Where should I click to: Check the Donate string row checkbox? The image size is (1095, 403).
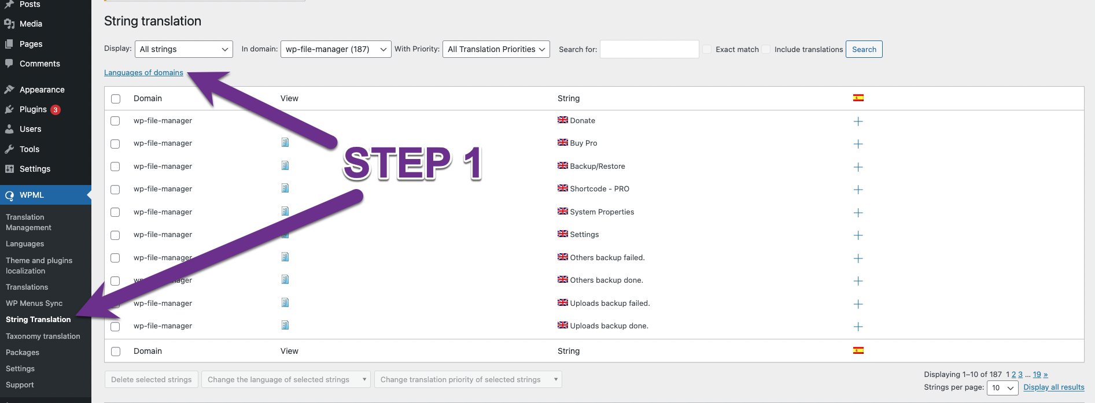click(x=115, y=121)
